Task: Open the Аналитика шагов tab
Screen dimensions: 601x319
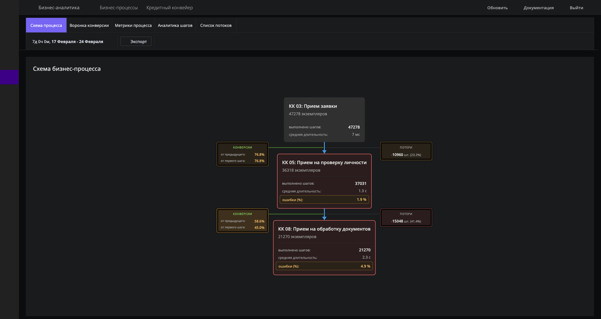Action: point(175,25)
